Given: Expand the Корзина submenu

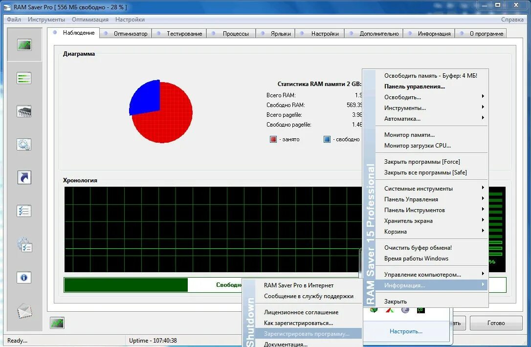Looking at the screenshot, I should click(431, 232).
